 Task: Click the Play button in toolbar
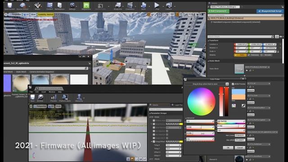point(157,6)
